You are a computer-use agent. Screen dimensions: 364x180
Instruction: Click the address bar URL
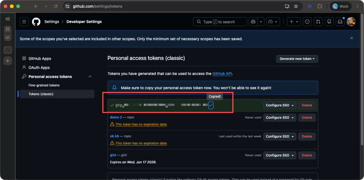(x=98, y=6)
